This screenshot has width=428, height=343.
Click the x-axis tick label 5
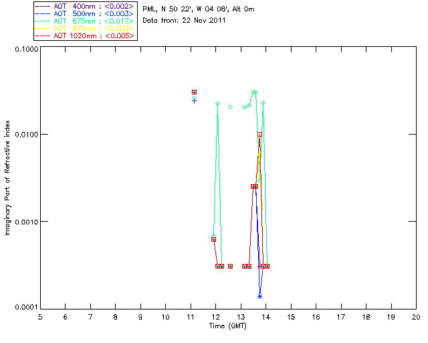(40, 317)
